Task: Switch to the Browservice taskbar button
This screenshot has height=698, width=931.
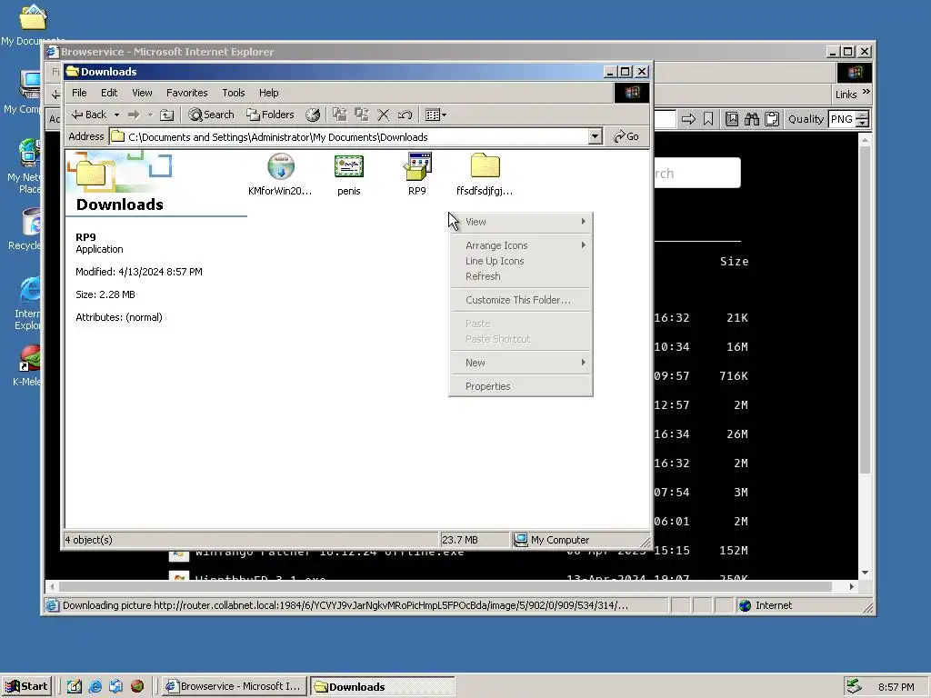Action: (x=235, y=686)
